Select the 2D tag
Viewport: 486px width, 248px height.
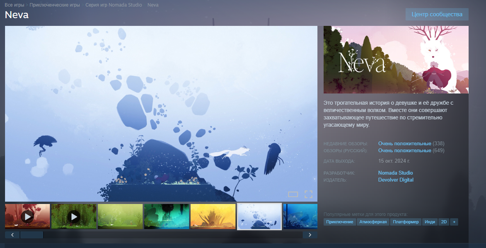coord(444,222)
